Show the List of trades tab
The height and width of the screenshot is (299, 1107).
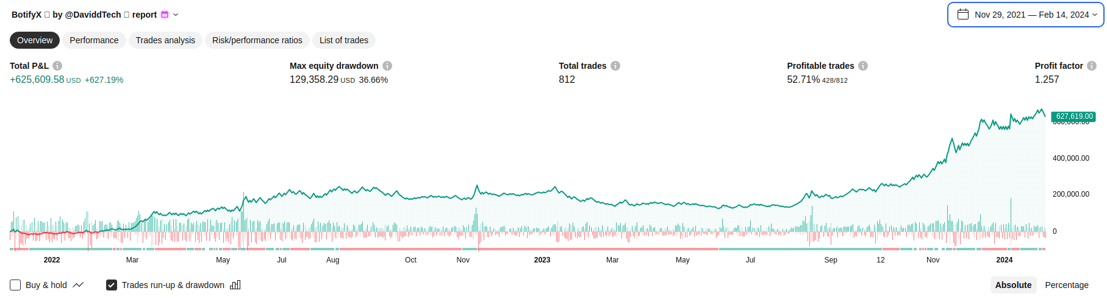343,40
